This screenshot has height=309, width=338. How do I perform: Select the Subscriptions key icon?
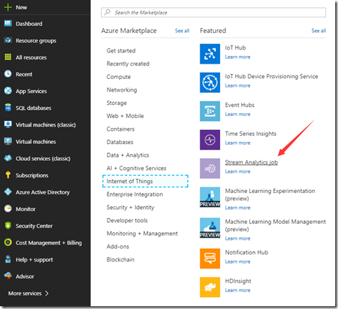8,175
